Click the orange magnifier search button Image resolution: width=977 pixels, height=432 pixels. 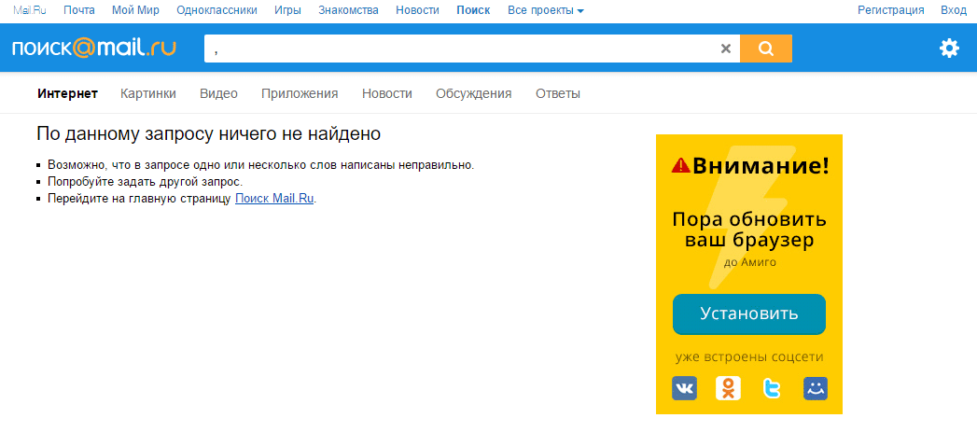766,49
